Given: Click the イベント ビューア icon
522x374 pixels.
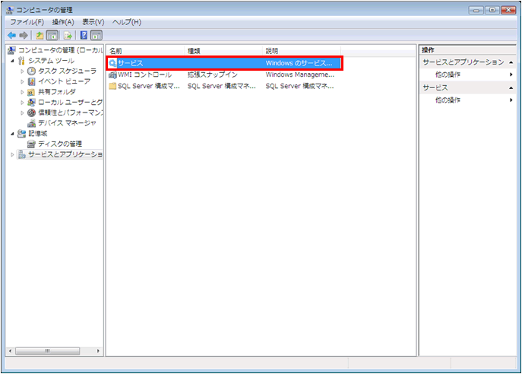Looking at the screenshot, I should [32, 81].
